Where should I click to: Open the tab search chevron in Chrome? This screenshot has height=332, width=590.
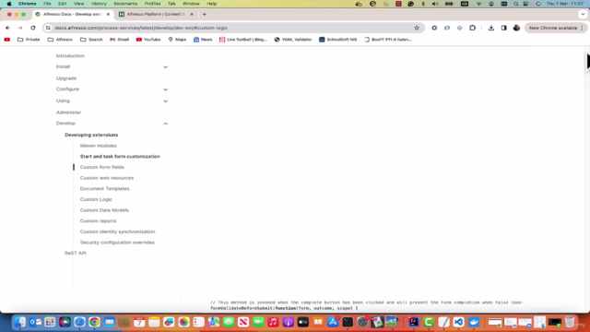point(583,15)
